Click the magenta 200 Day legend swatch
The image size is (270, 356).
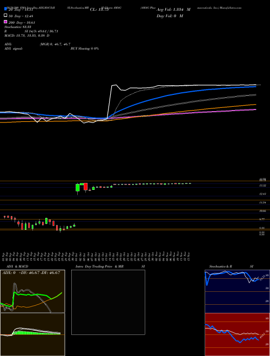click(6, 22)
